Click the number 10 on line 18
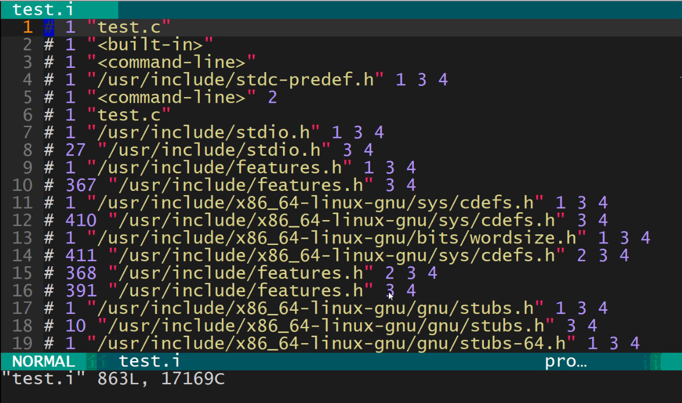Viewport: 682px width, 403px height. (75, 325)
